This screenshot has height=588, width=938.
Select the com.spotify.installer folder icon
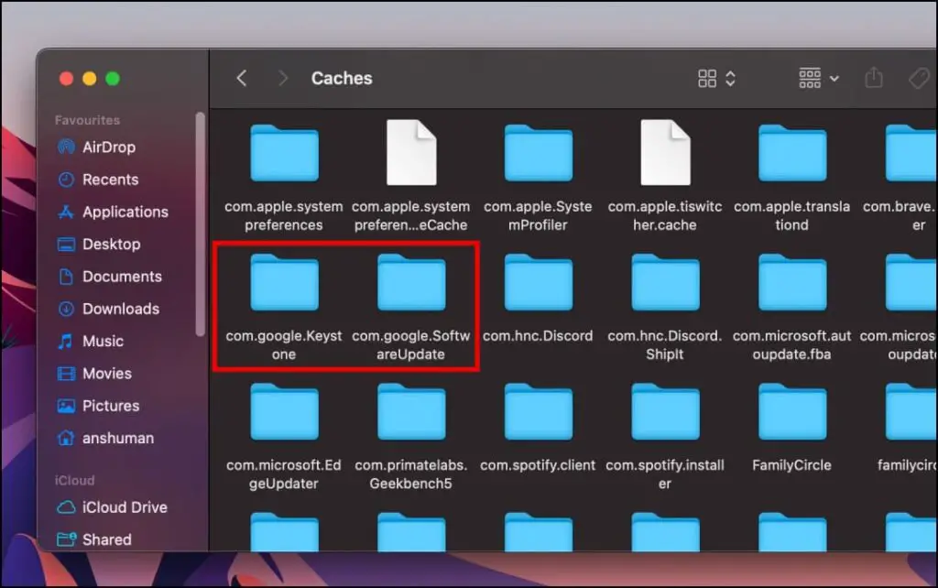click(x=665, y=411)
